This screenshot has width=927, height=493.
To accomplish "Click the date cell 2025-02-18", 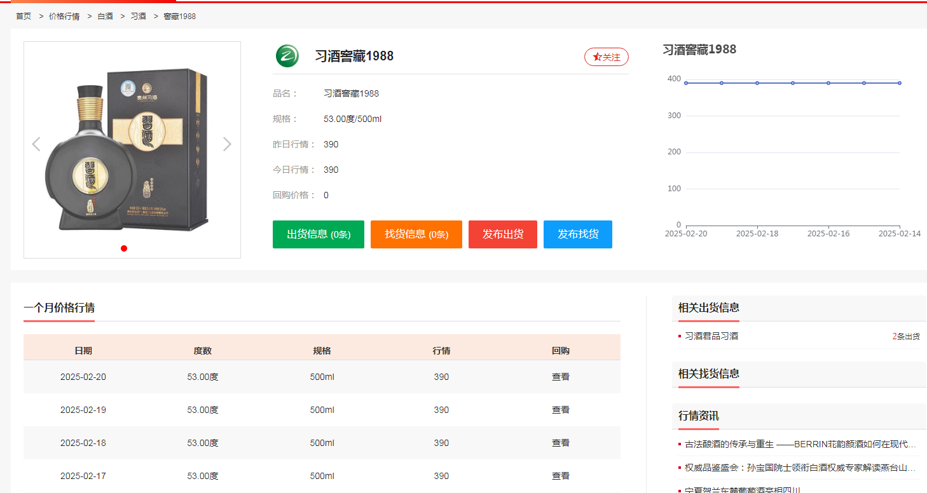I will 83,443.
